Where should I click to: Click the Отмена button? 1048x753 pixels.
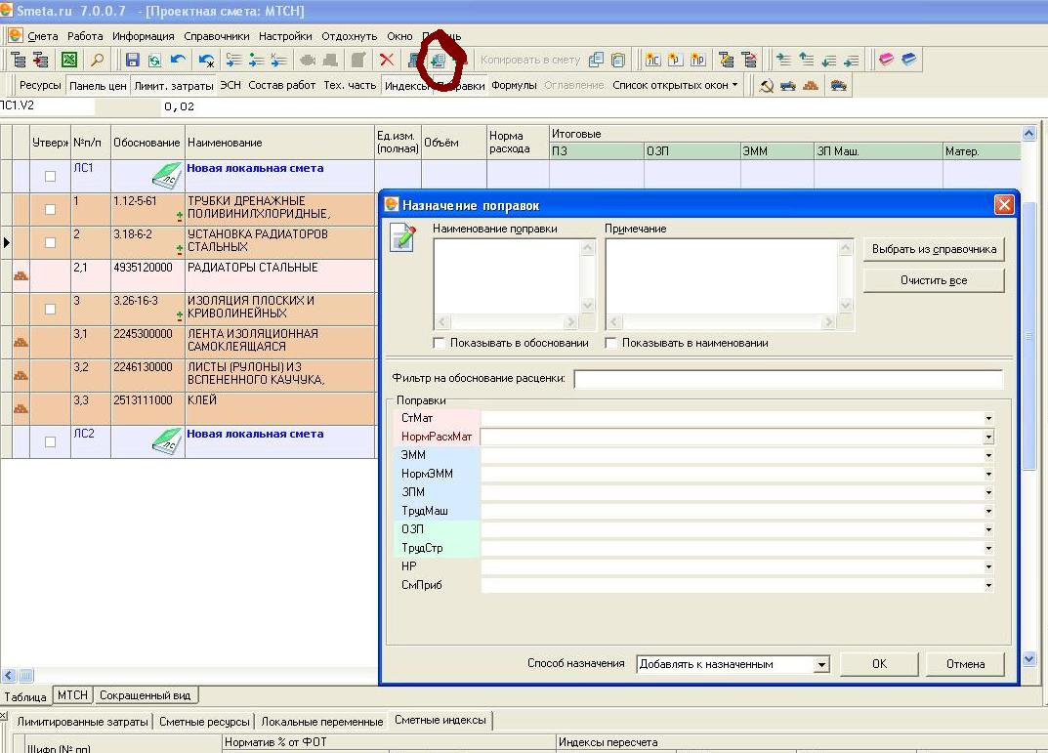[x=965, y=664]
